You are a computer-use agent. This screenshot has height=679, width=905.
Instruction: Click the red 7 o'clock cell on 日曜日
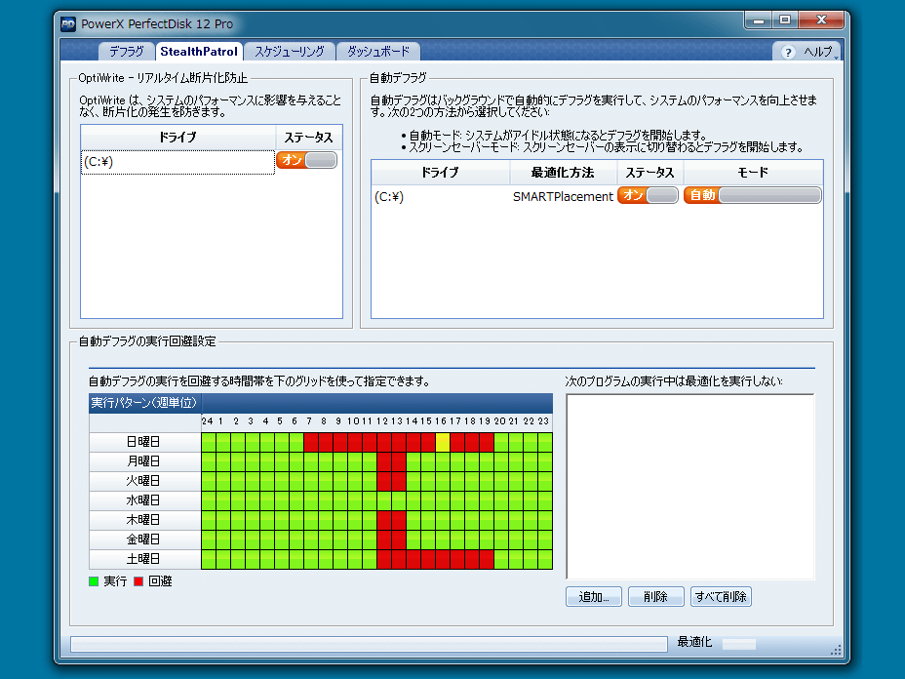point(311,442)
